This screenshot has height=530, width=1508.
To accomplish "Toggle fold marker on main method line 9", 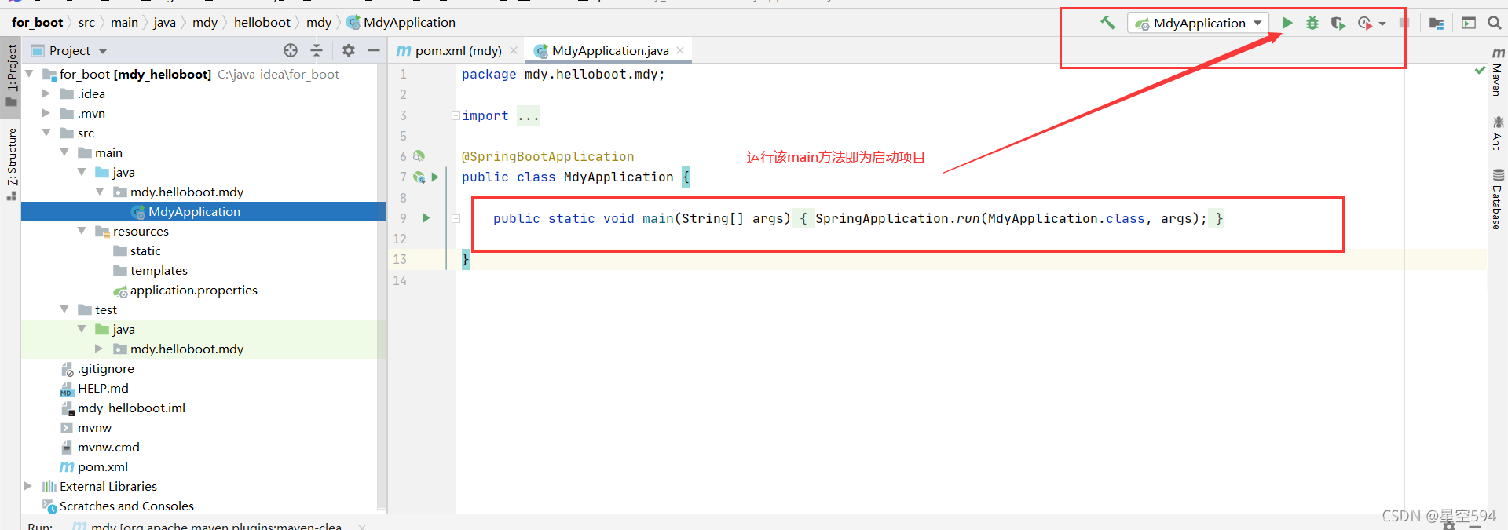I will tap(456, 218).
